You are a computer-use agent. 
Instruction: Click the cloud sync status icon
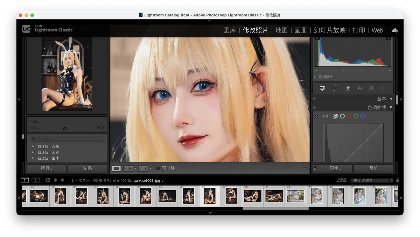pos(394,30)
